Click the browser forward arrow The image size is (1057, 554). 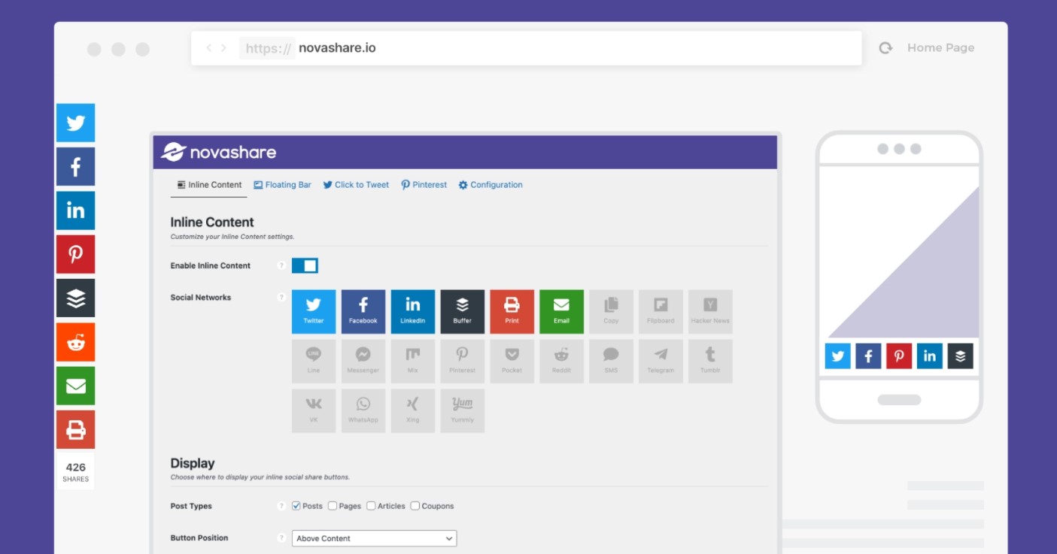[x=223, y=48]
